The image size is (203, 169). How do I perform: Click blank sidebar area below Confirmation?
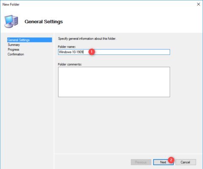(x=27, y=106)
